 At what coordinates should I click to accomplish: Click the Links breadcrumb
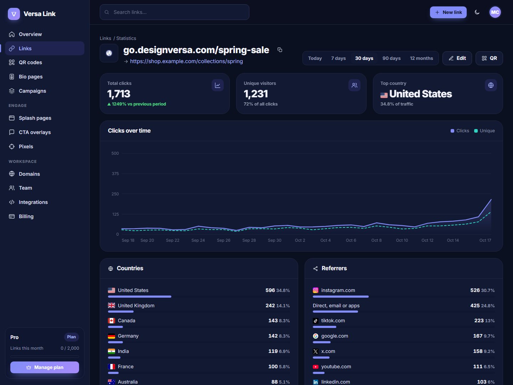tap(105, 38)
